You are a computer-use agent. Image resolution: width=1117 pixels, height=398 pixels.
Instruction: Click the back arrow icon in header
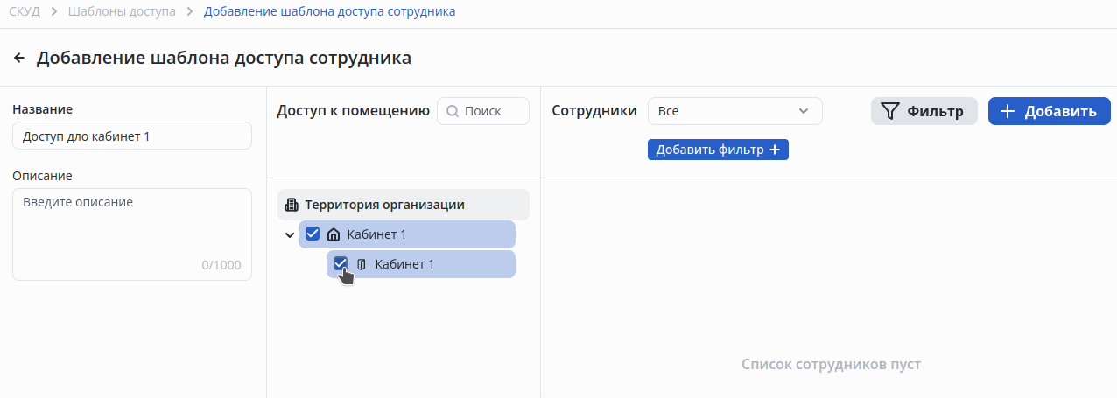(x=19, y=59)
